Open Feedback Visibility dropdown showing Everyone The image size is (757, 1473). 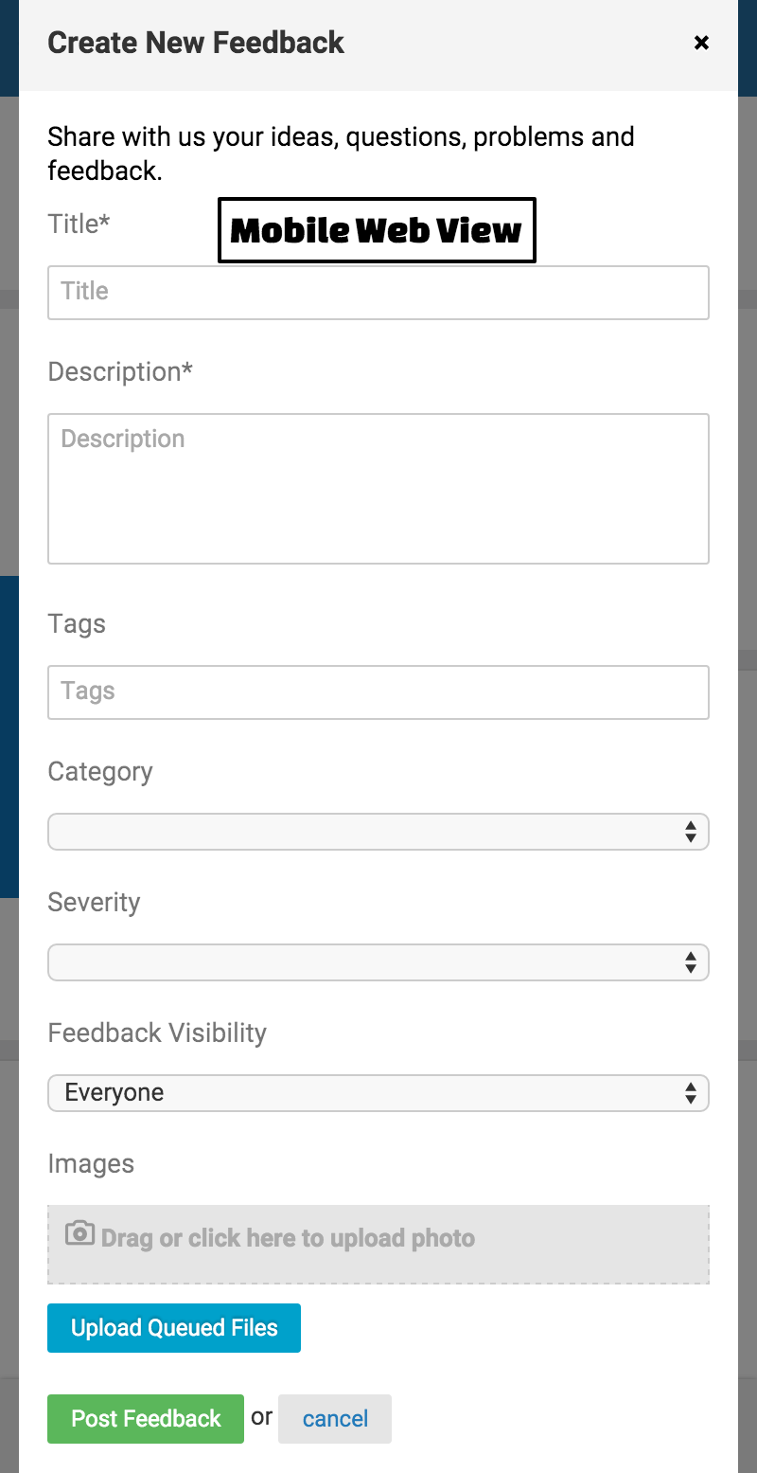[378, 1093]
